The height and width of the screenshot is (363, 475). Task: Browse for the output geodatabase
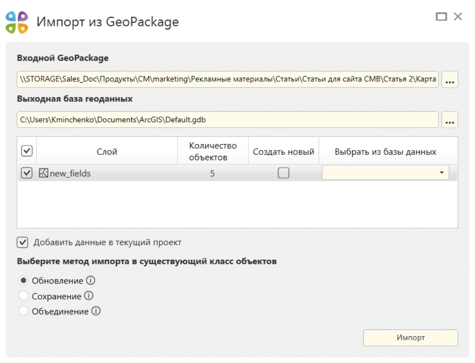(x=450, y=120)
